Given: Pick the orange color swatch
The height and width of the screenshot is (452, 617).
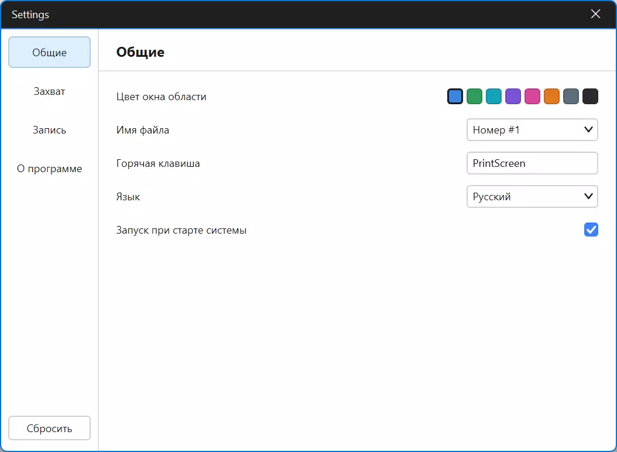Looking at the screenshot, I should (551, 97).
